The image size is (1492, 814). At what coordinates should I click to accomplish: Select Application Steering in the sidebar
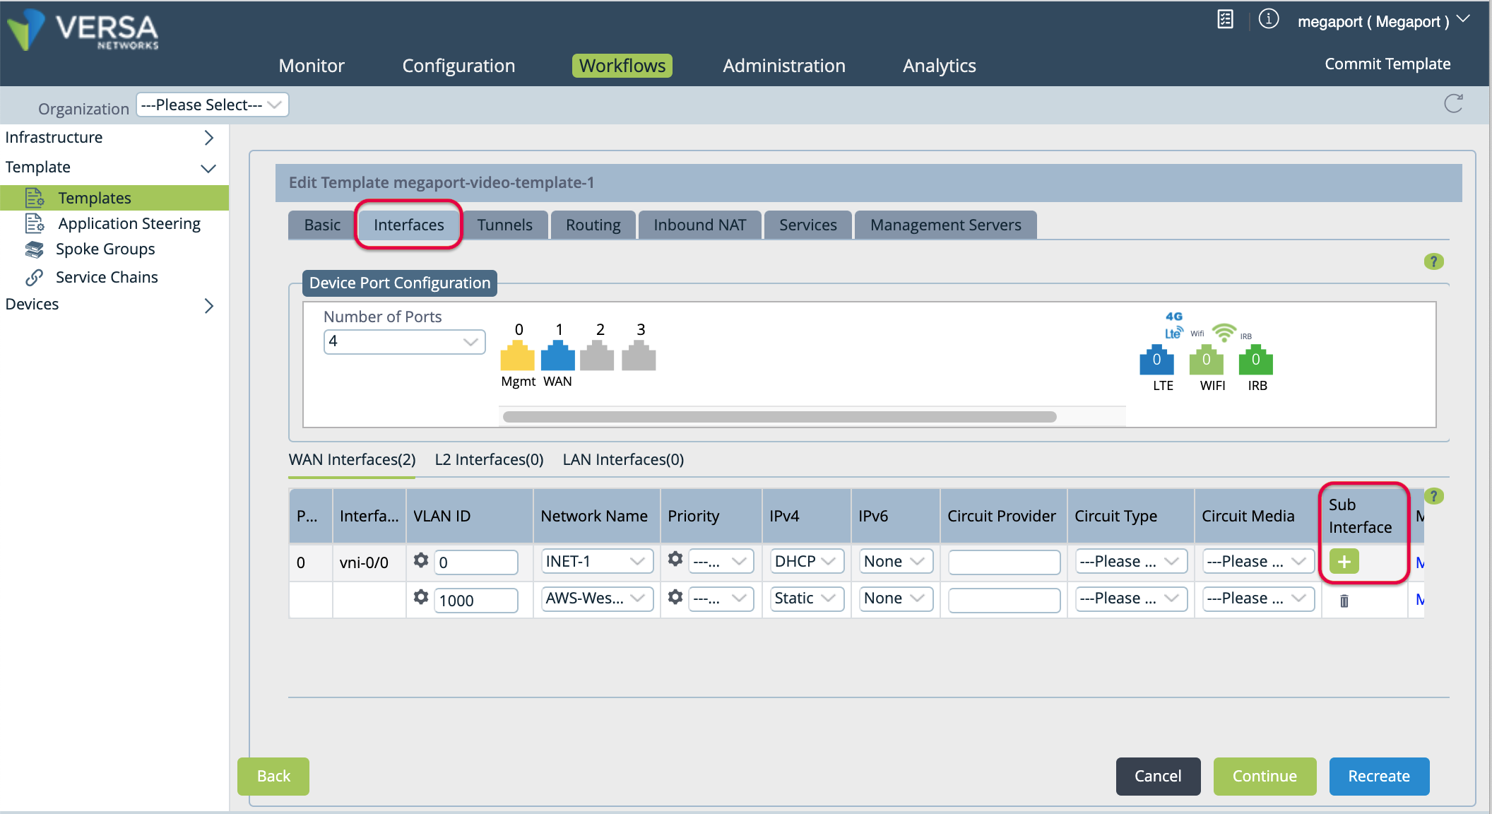coord(129,223)
